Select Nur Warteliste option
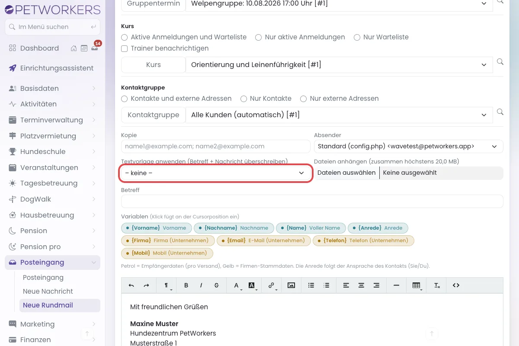Viewport: 519px width, 346px height. (357, 37)
